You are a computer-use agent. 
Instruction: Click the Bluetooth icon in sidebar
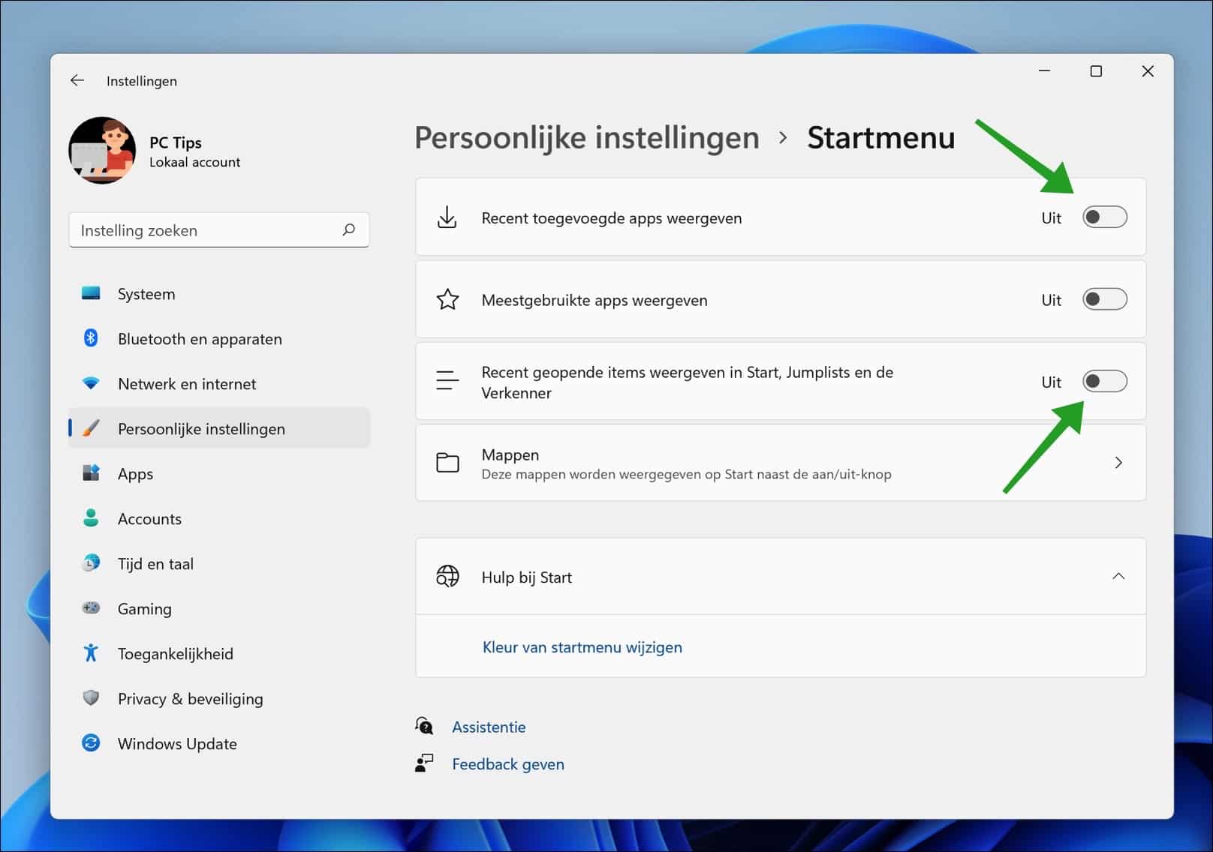(91, 338)
